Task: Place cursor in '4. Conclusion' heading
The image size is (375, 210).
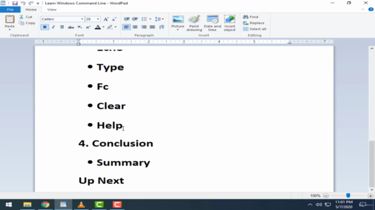Action: 116,143
